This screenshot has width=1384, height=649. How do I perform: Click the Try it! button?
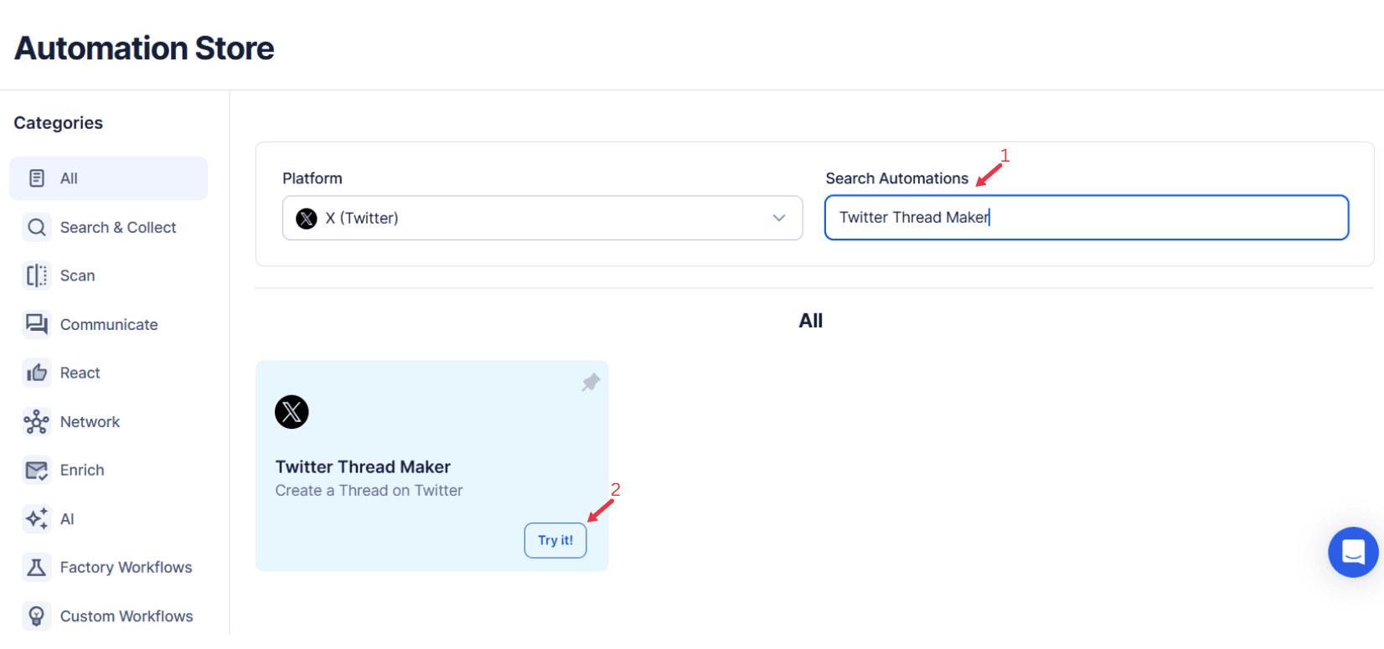pos(555,540)
